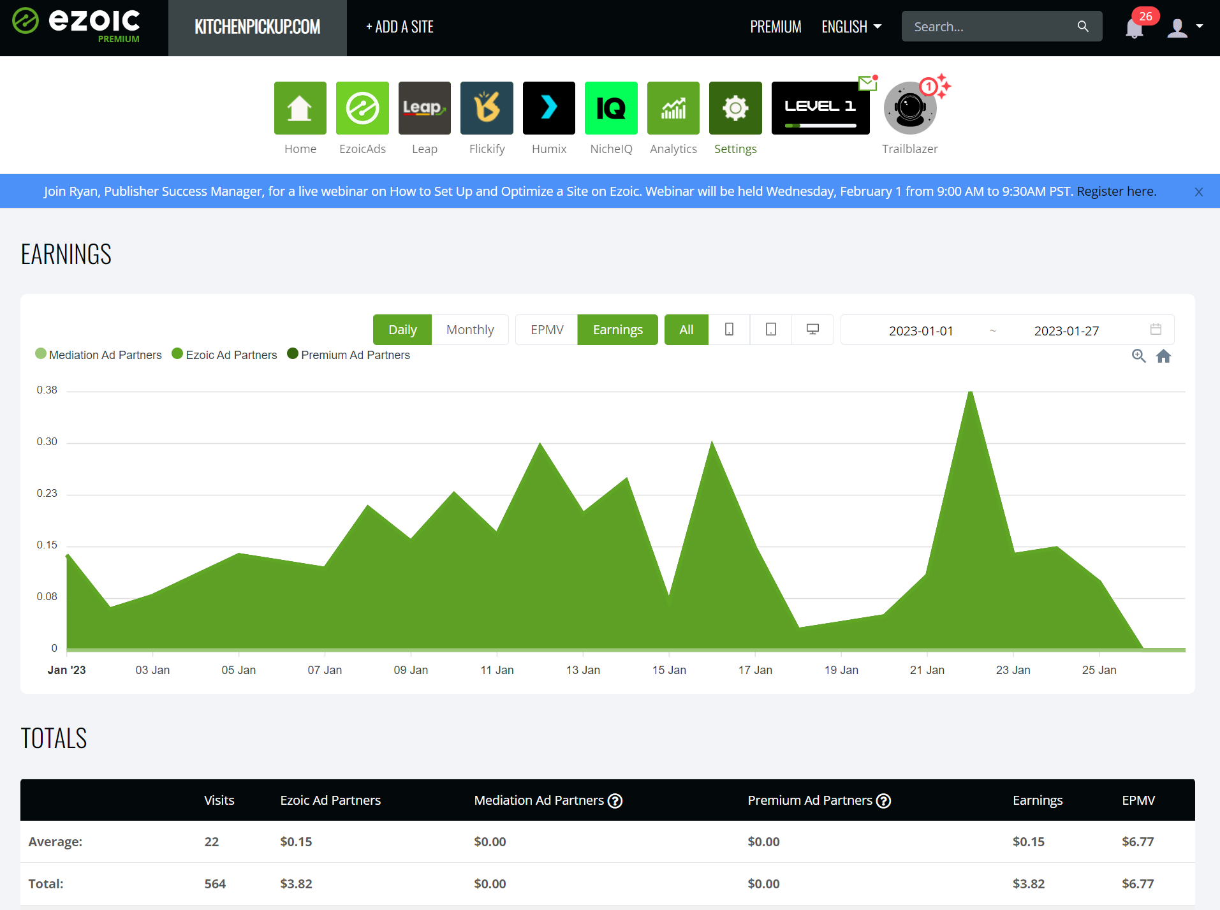
Task: Dismiss the webinar banner
Action: point(1199,192)
